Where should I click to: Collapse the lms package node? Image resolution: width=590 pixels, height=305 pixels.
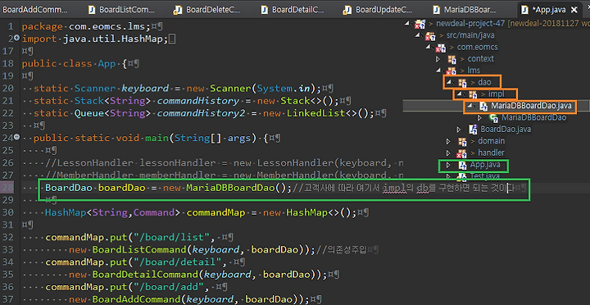[438, 71]
